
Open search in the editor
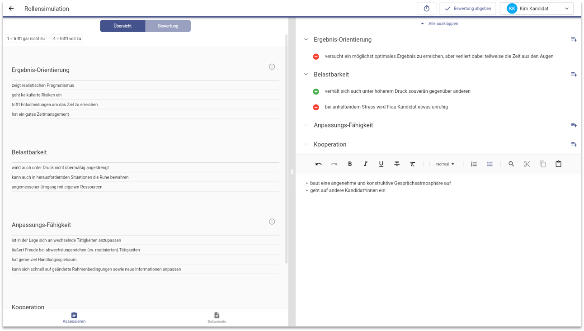[511, 164]
